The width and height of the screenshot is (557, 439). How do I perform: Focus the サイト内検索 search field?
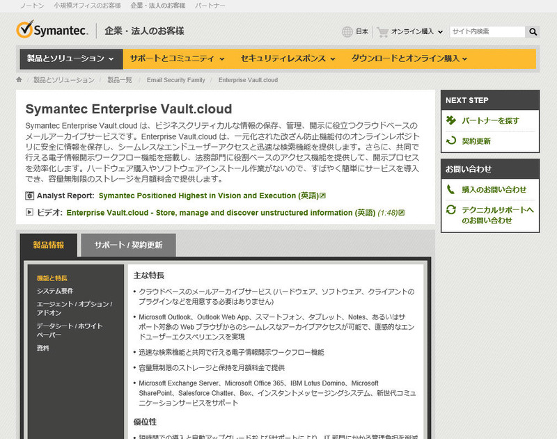[x=487, y=32]
